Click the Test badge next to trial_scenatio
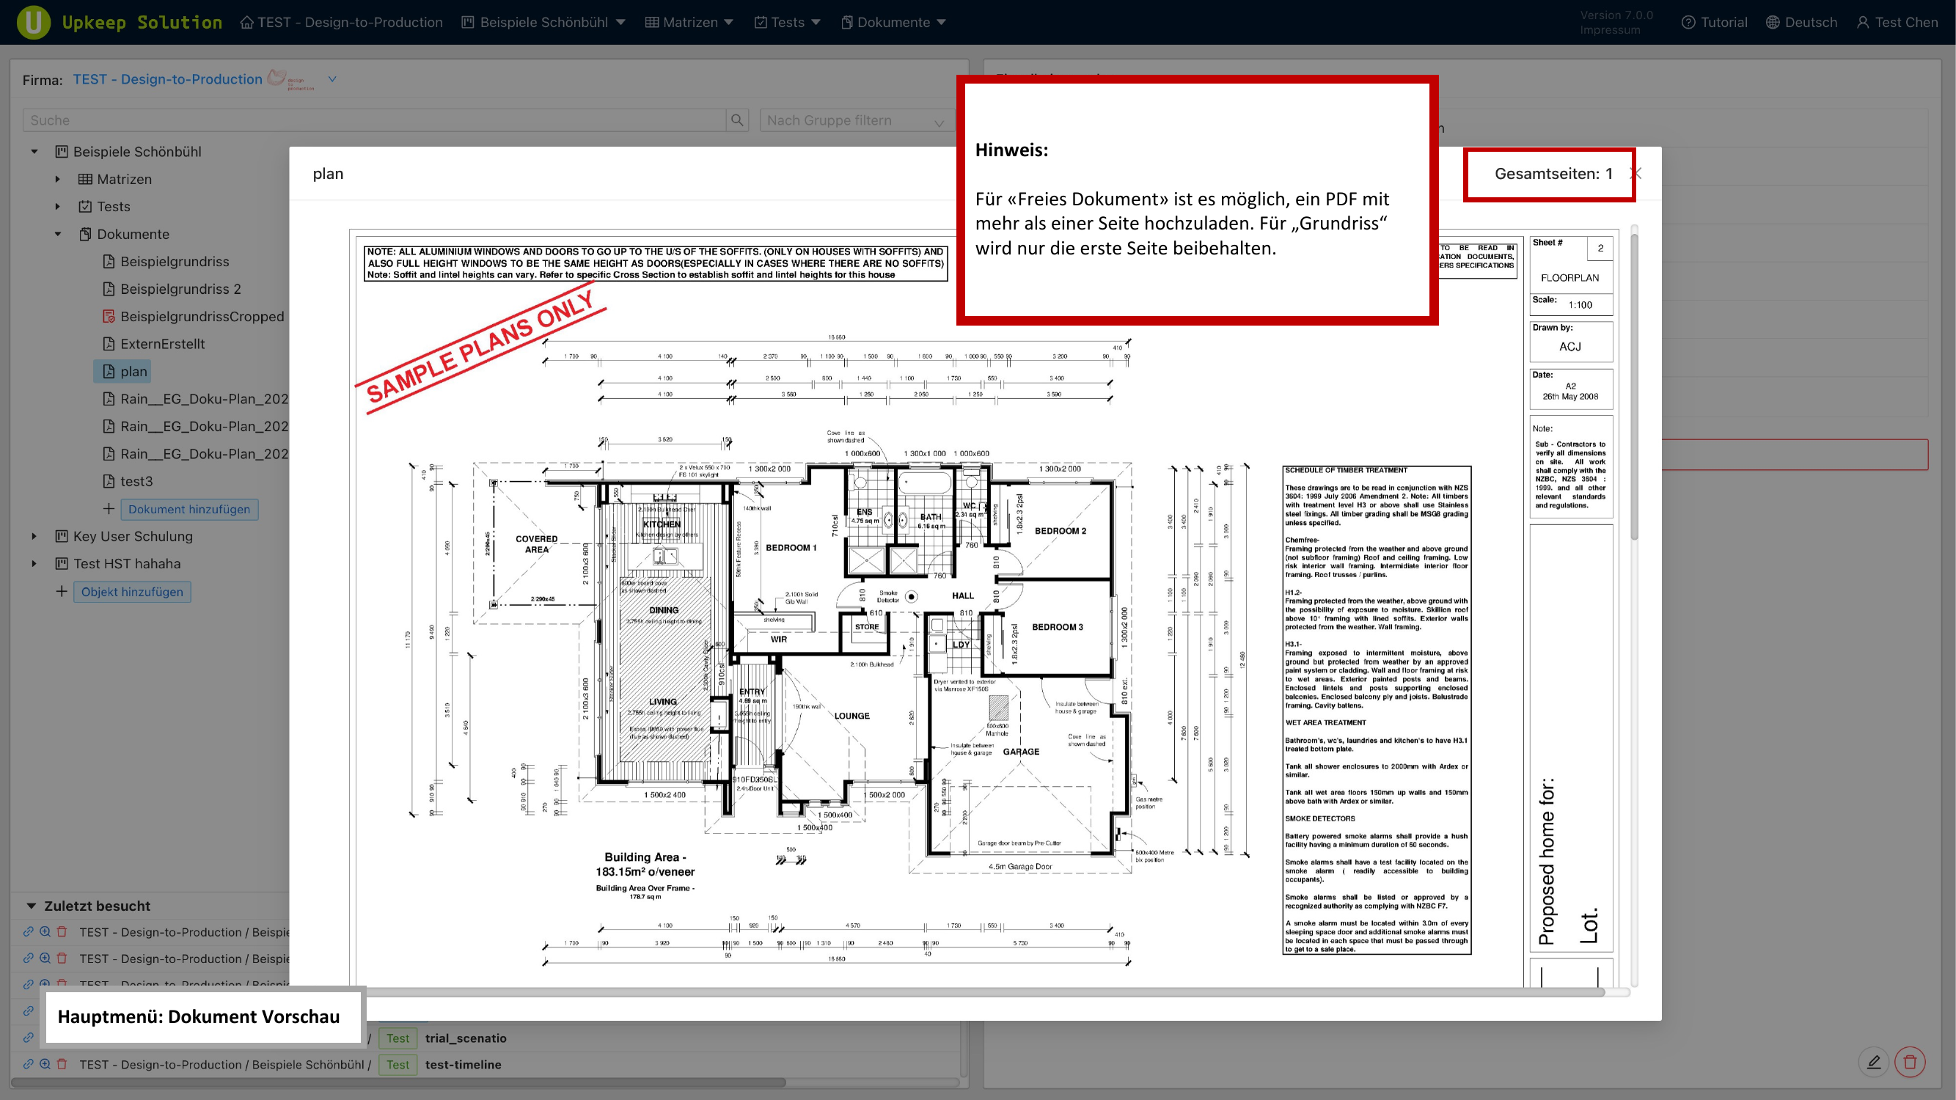Viewport: 1956px width, 1100px height. pyautogui.click(x=397, y=1038)
